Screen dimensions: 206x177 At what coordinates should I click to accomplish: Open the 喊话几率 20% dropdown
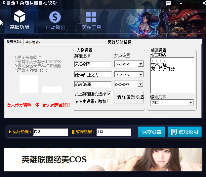pyautogui.click(x=190, y=103)
